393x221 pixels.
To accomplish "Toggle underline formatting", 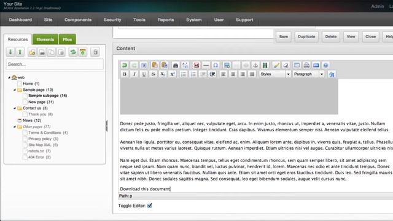I will (x=144, y=74).
